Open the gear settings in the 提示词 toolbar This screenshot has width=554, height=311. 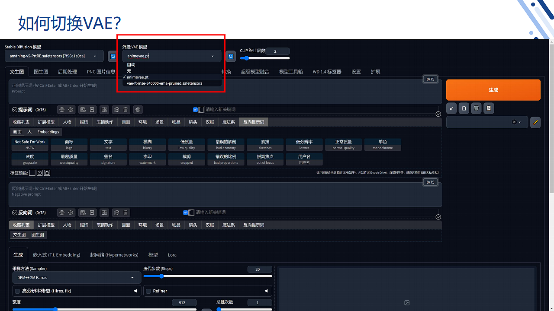[71, 110]
